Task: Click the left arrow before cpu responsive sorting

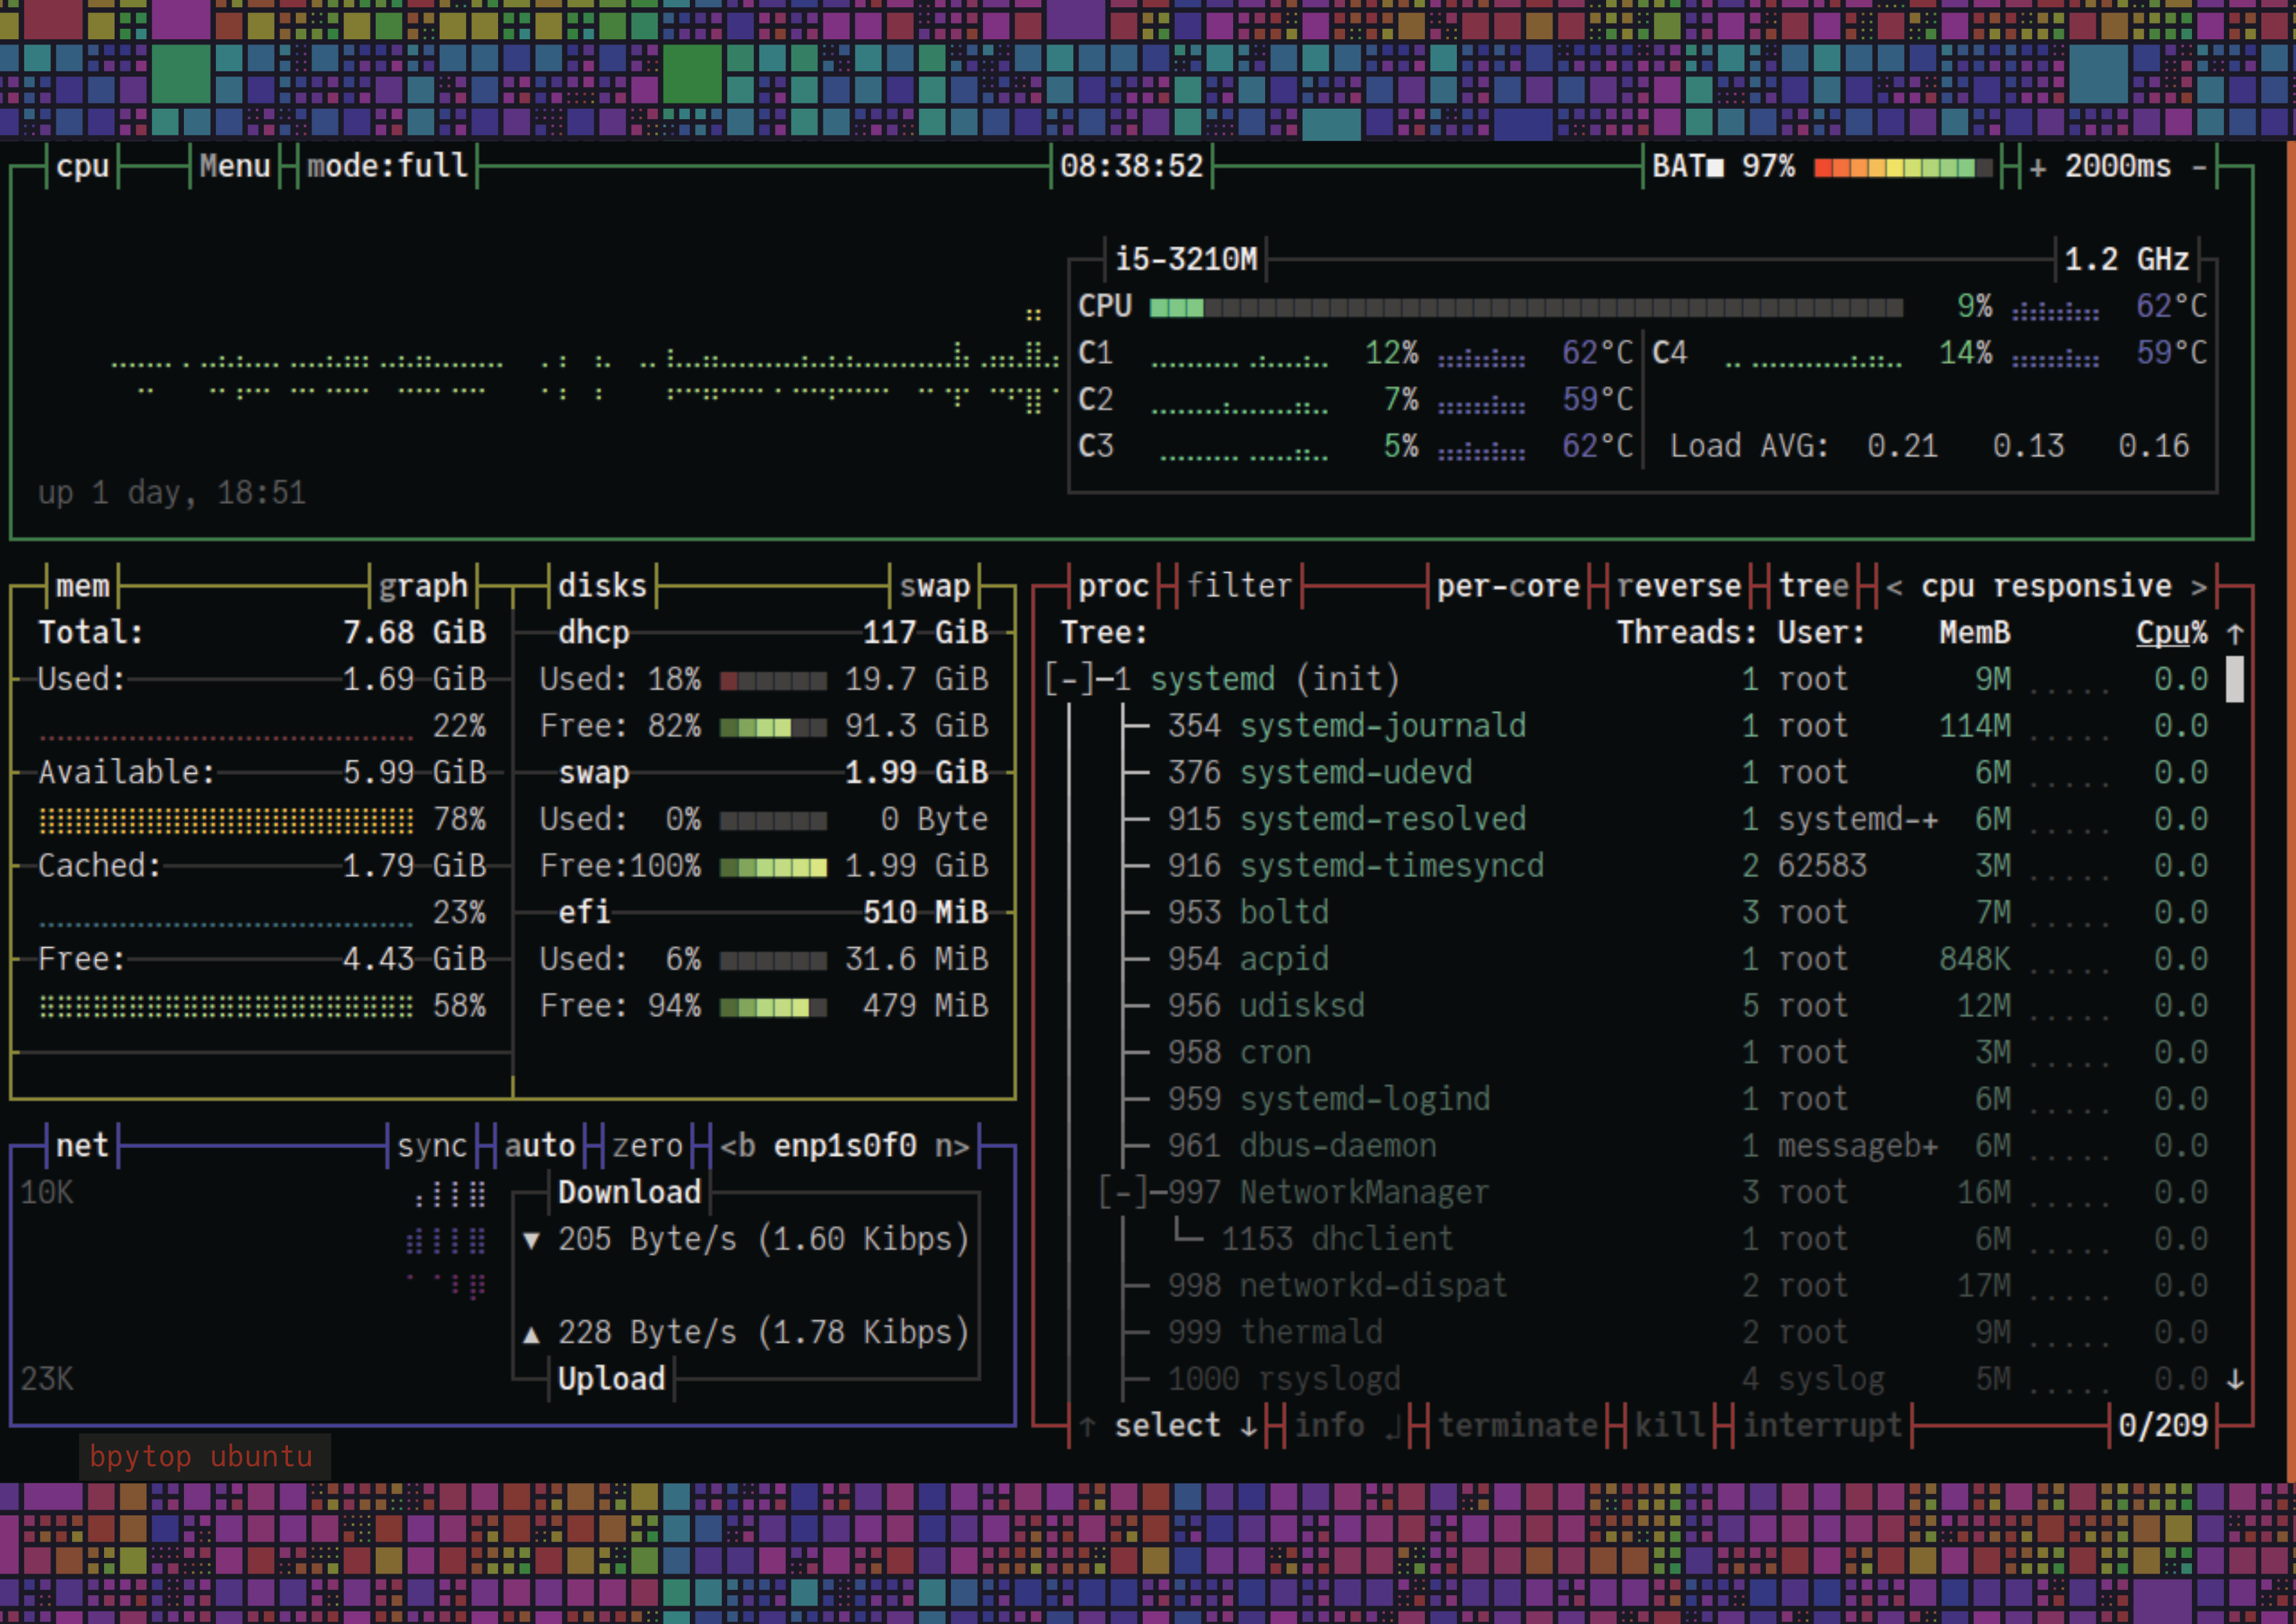Action: pyautogui.click(x=1894, y=587)
